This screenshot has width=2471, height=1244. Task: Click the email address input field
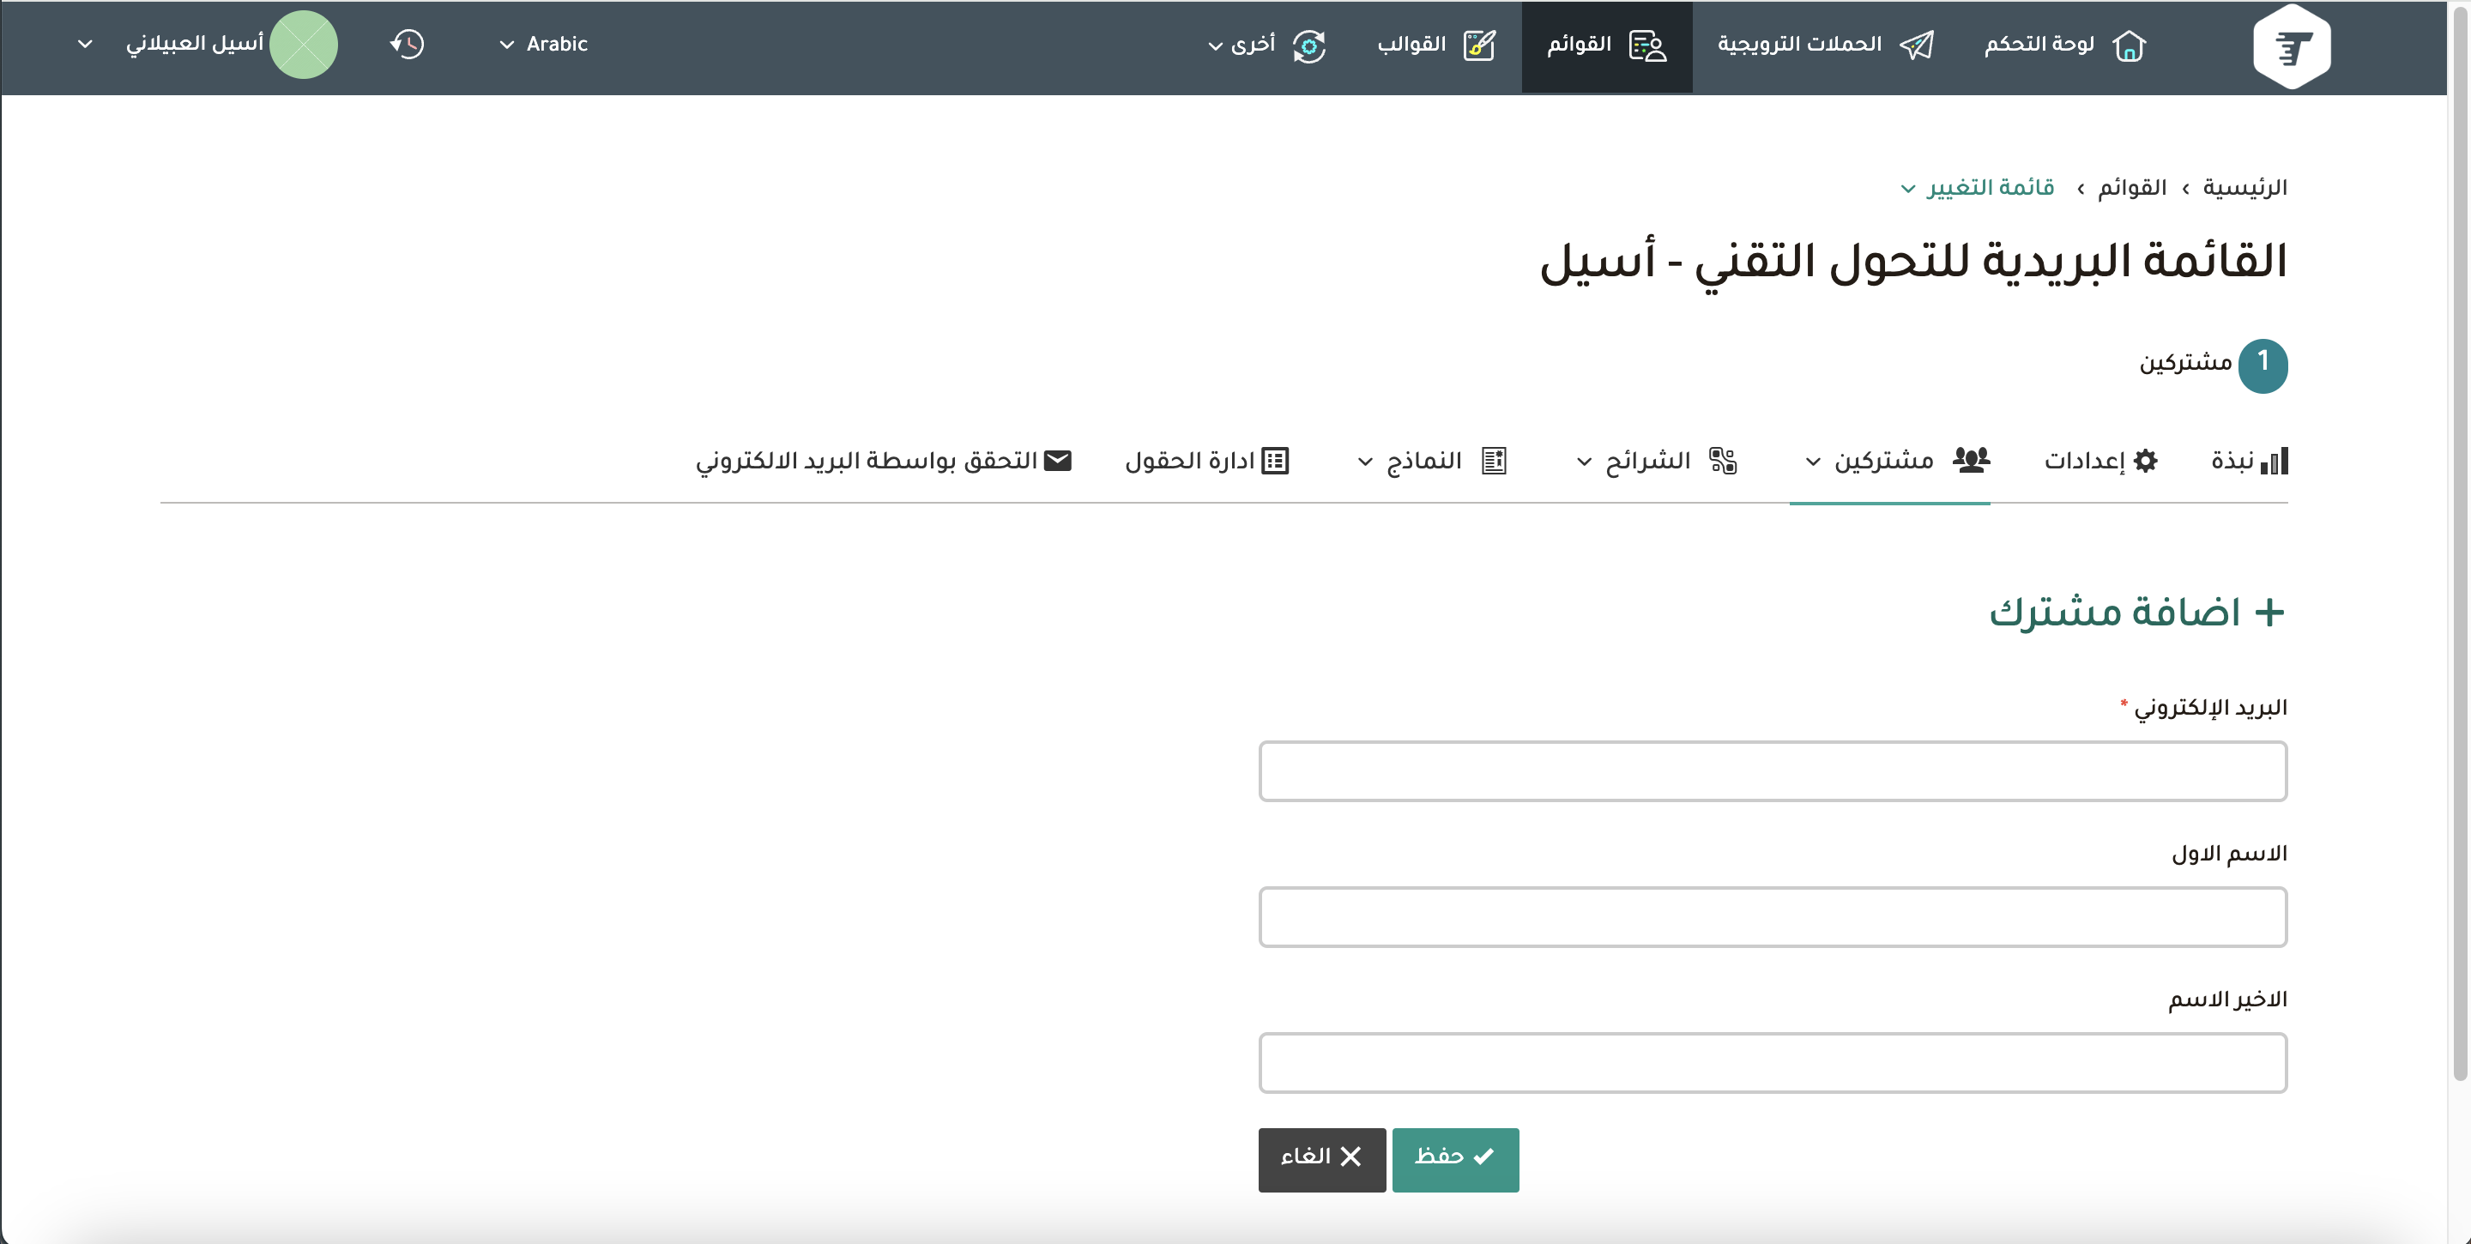point(1772,771)
